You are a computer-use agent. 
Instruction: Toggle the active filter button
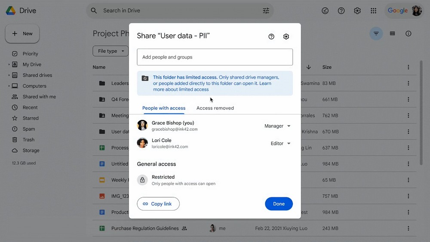pyautogui.click(x=376, y=34)
